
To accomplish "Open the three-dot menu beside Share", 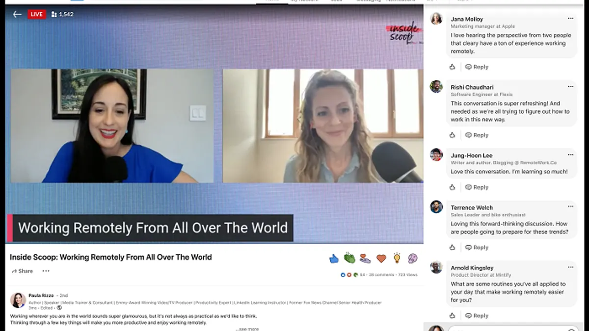I will (46, 271).
